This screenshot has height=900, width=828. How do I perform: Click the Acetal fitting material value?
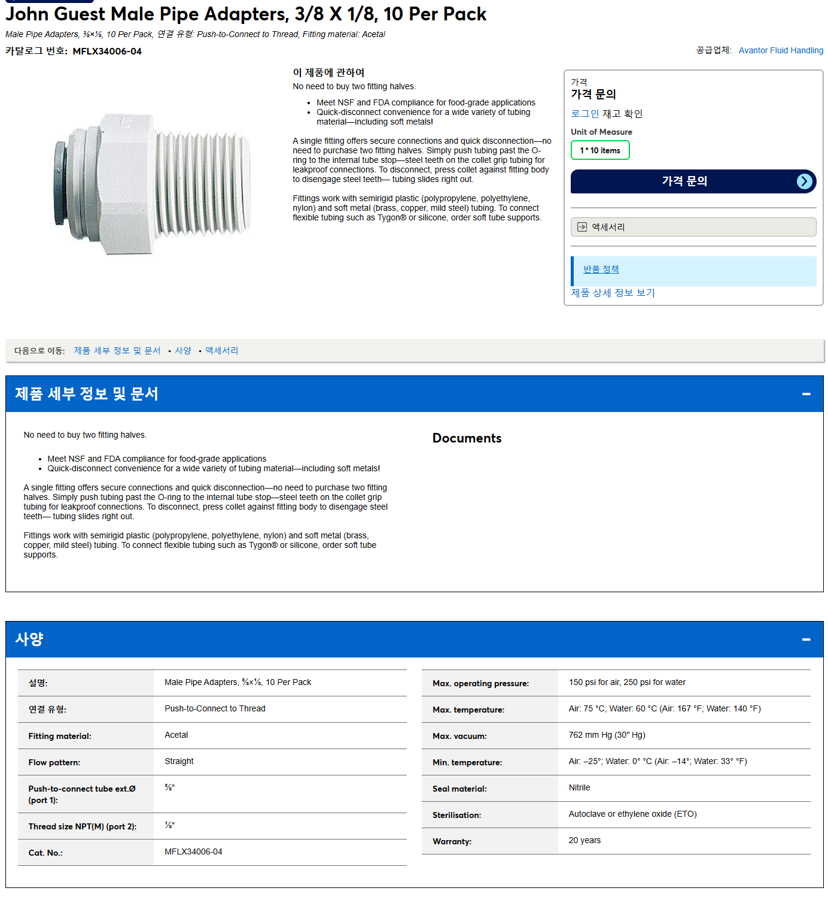point(176,735)
